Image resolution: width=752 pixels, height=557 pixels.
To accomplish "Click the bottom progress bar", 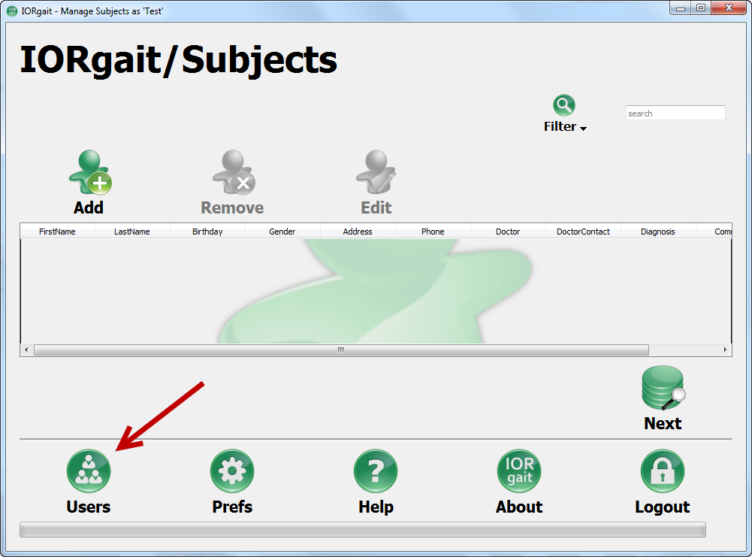I will click(363, 530).
